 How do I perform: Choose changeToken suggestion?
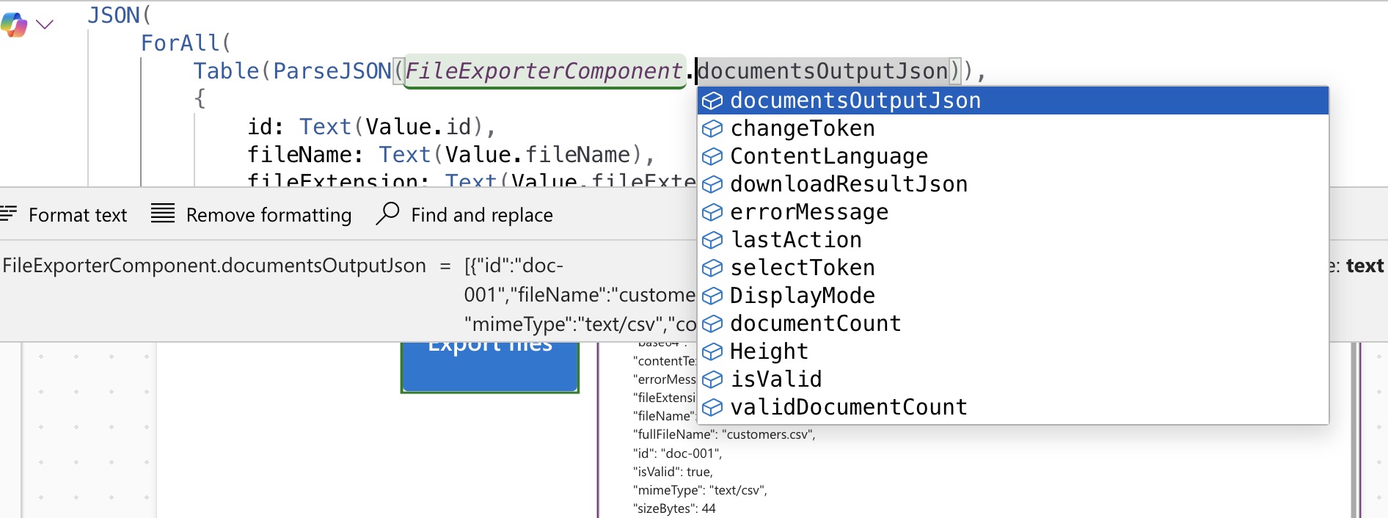(1013, 128)
